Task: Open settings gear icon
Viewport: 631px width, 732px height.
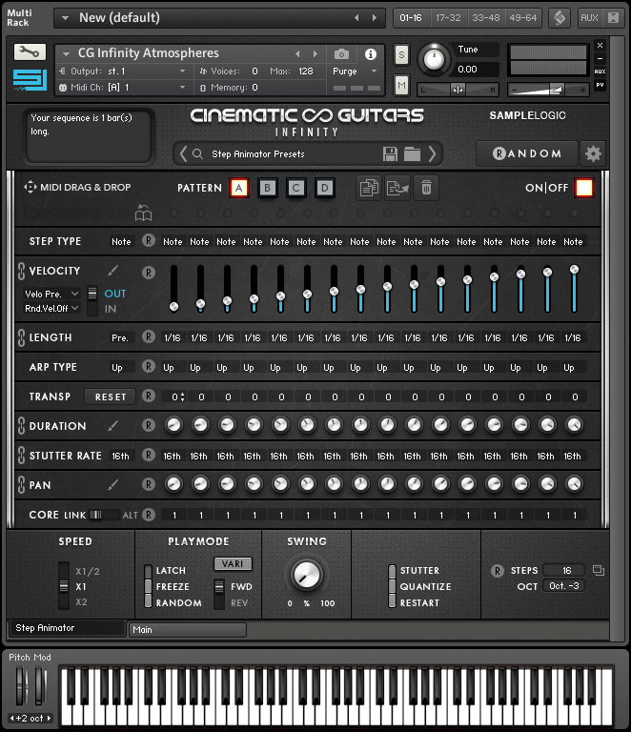Action: pos(593,153)
